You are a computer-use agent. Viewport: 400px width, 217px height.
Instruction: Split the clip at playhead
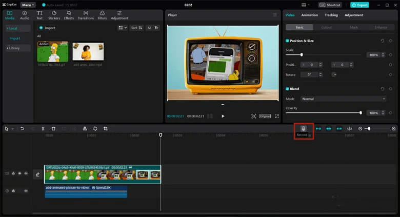click(43, 129)
